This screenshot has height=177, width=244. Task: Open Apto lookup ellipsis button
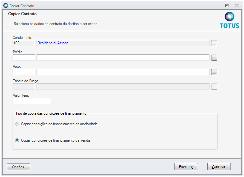(x=214, y=72)
